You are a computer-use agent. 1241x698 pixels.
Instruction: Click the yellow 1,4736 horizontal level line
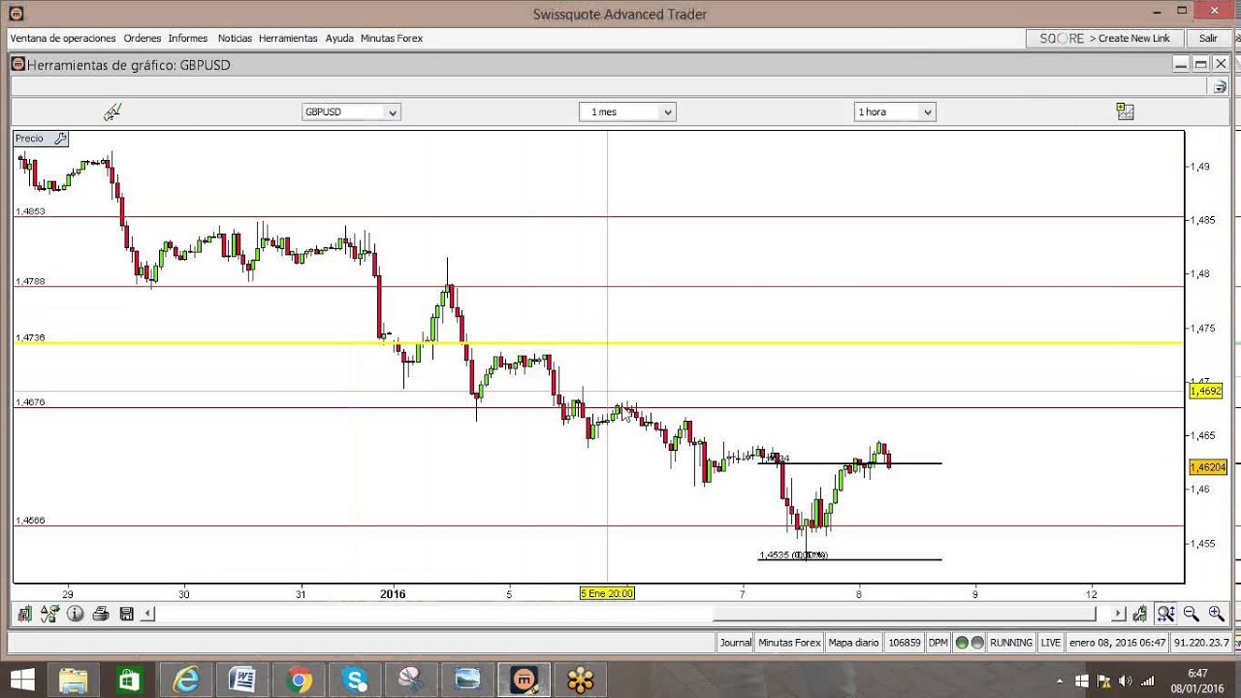click(x=598, y=343)
